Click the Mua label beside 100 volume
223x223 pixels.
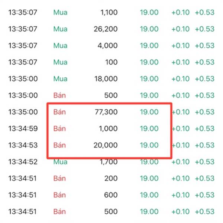60,62
